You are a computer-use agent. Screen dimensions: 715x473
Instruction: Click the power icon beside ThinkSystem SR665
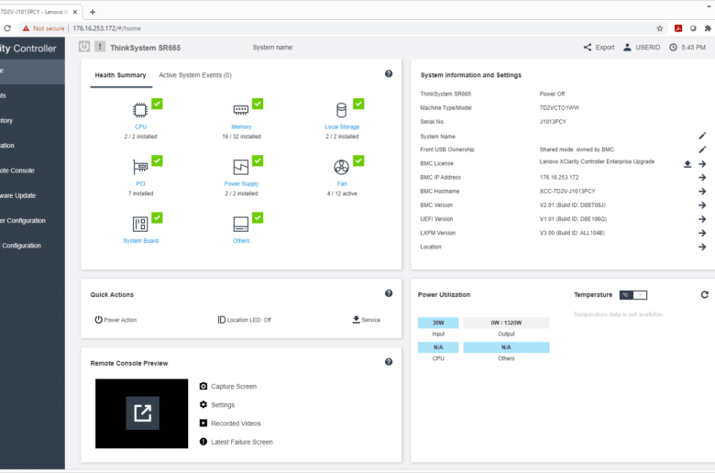[x=84, y=47]
